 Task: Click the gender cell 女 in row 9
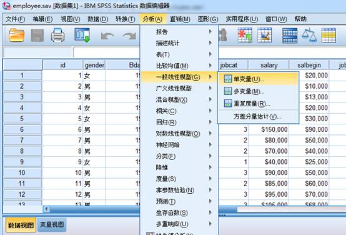tap(94, 162)
